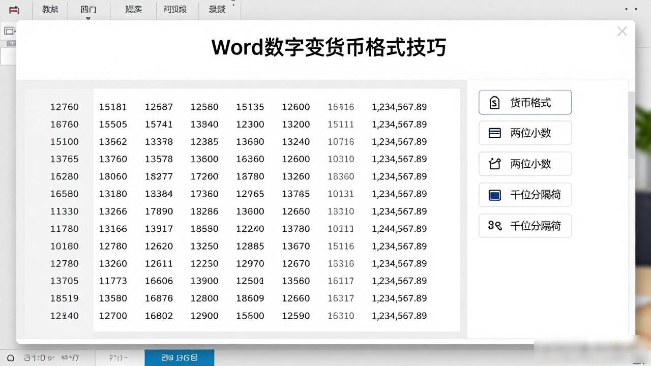
Task: Select the cell containing 12885
Action: [250, 246]
